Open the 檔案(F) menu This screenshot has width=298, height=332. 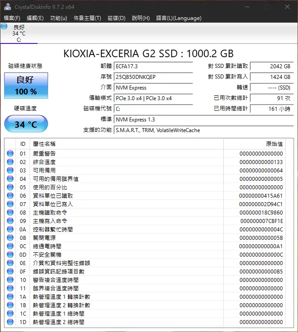coord(12,18)
